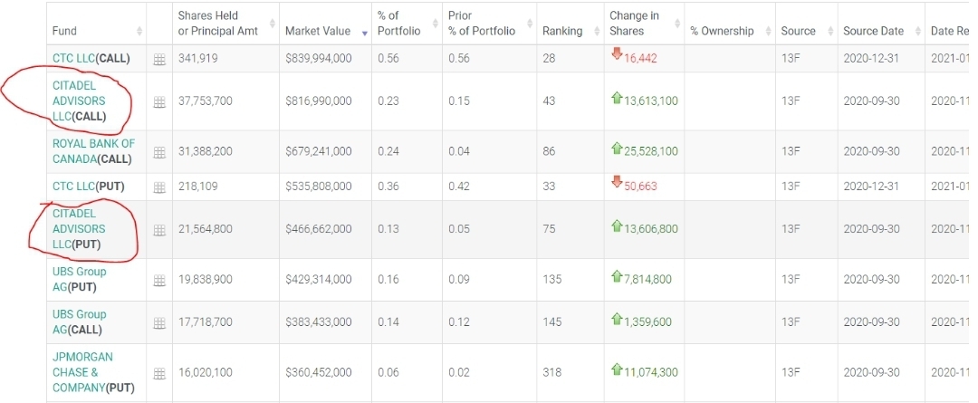Click grid icon for JPMORGAN CHASE & COMPANY(PUT)
Image resolution: width=978 pixels, height=403 pixels.
159,373
